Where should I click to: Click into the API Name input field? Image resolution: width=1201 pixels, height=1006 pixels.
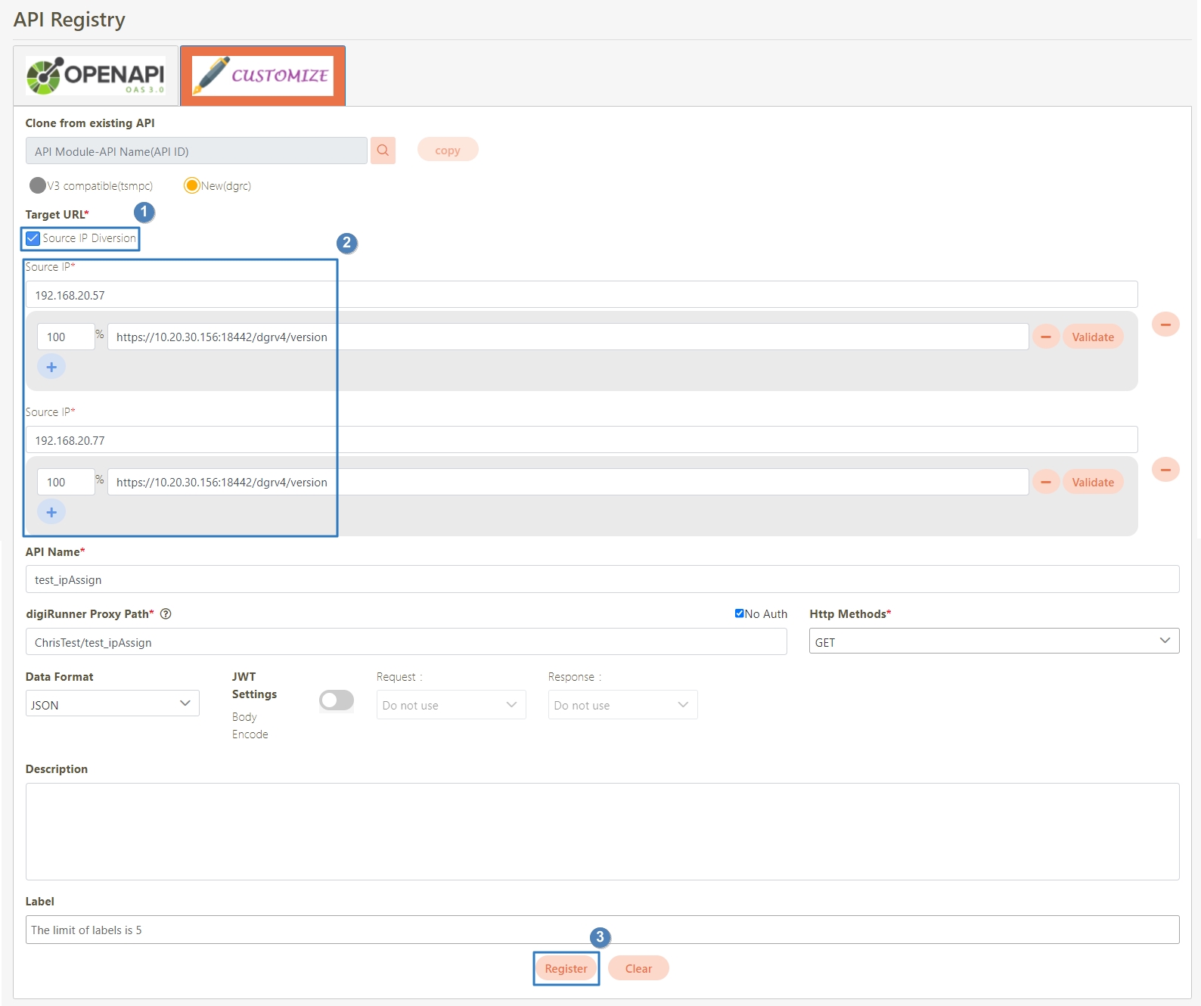coord(602,579)
